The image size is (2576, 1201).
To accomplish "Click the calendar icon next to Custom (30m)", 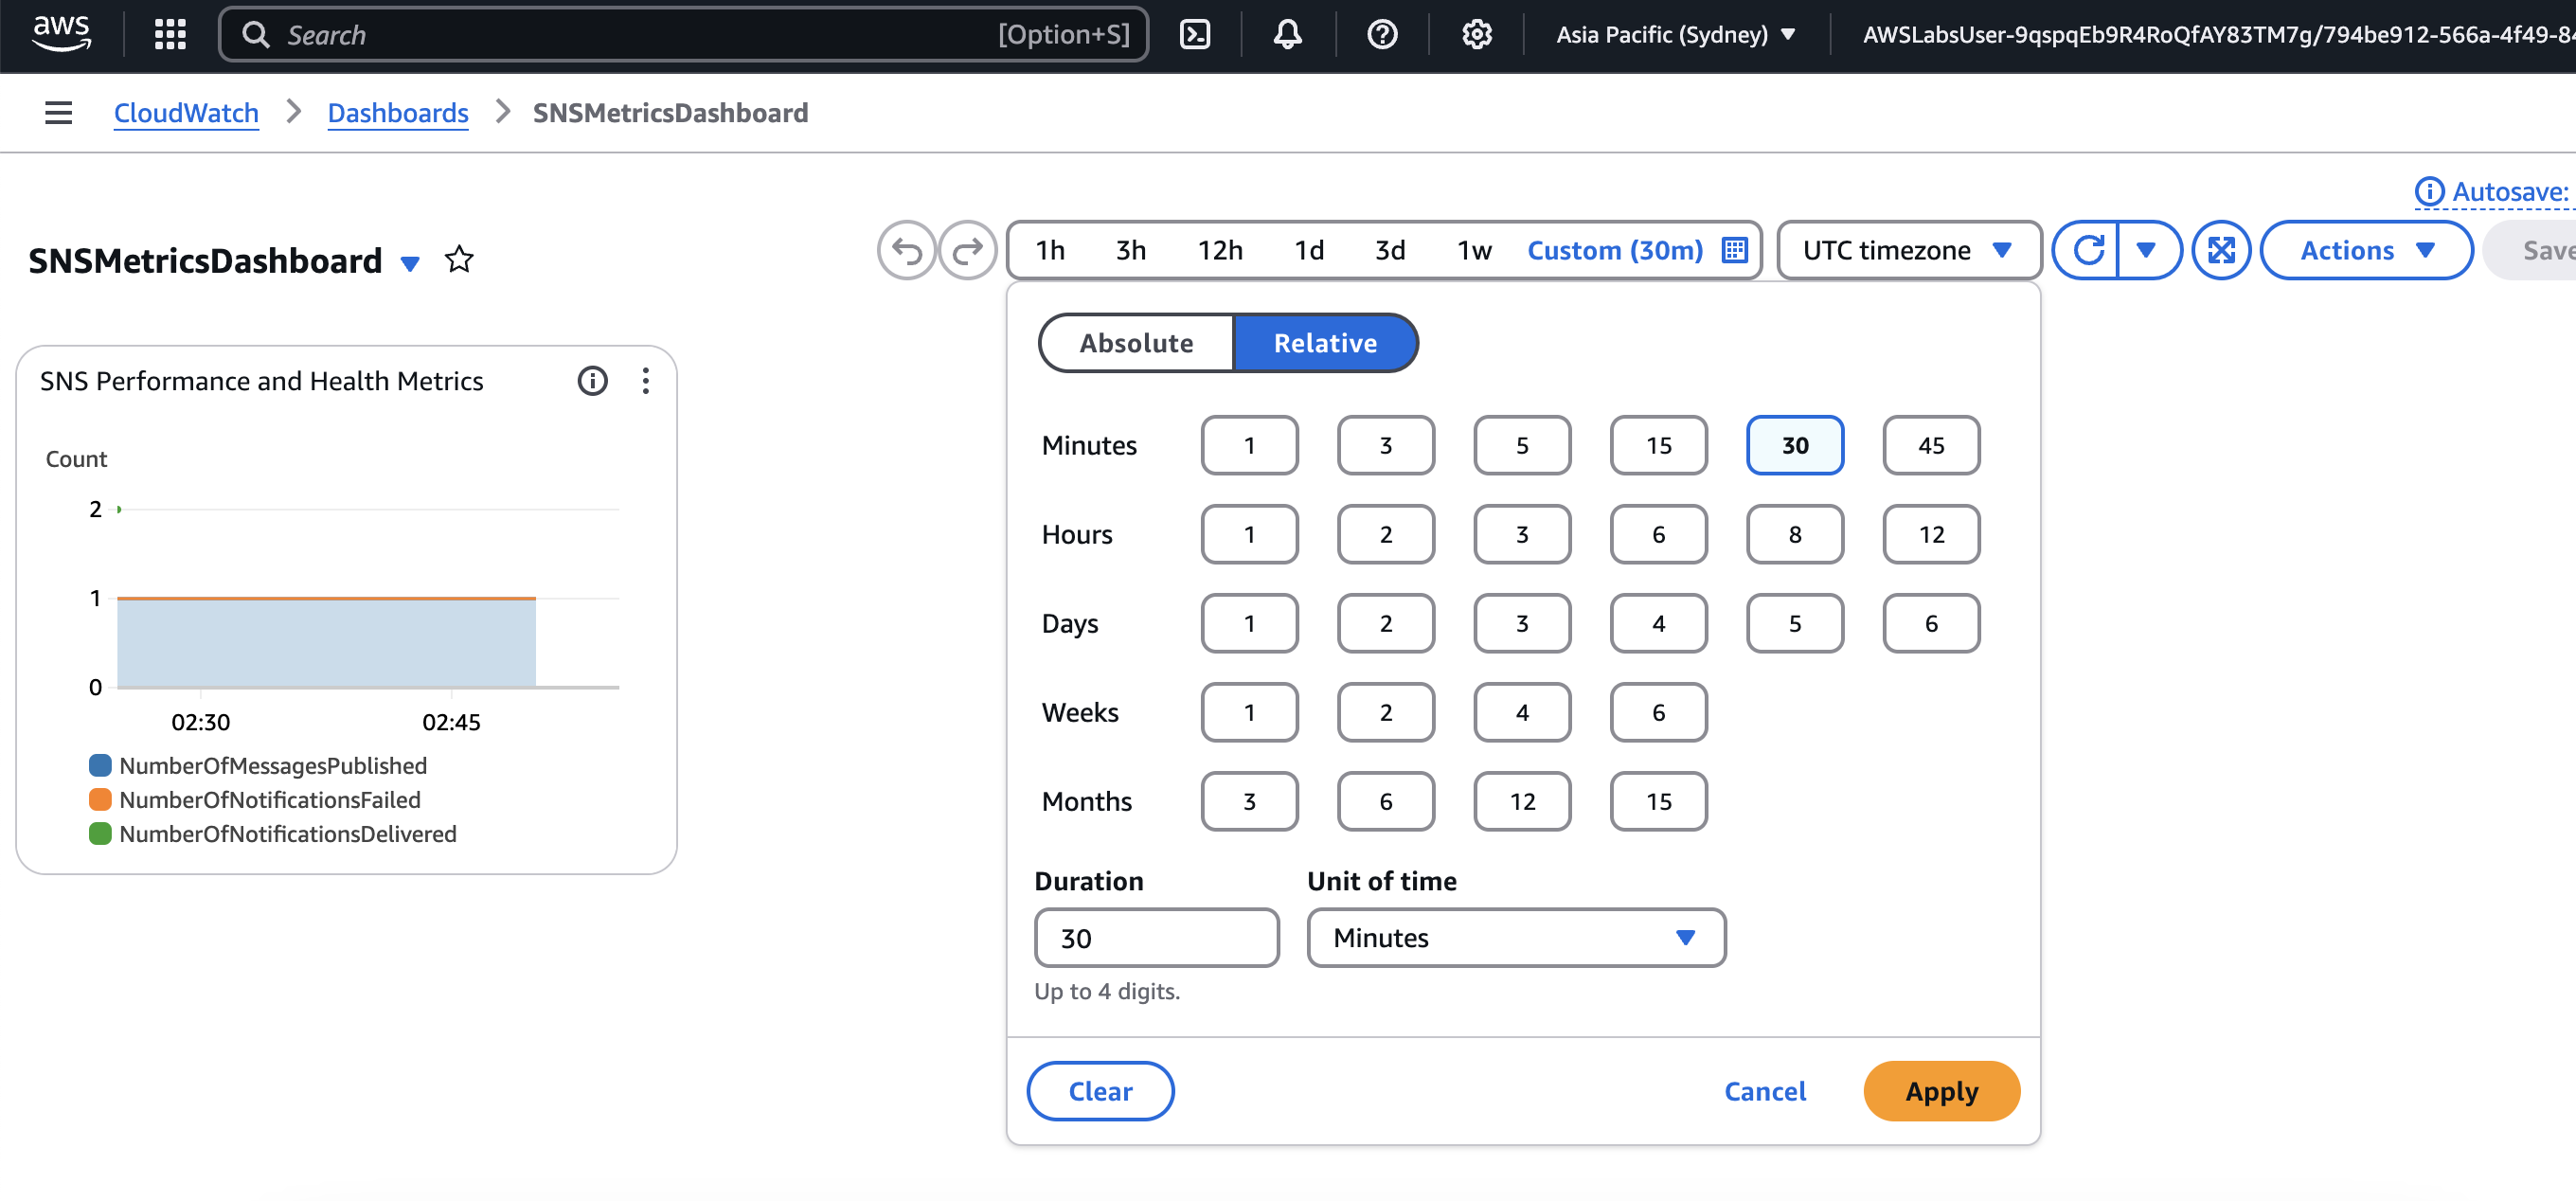I will click(1735, 250).
